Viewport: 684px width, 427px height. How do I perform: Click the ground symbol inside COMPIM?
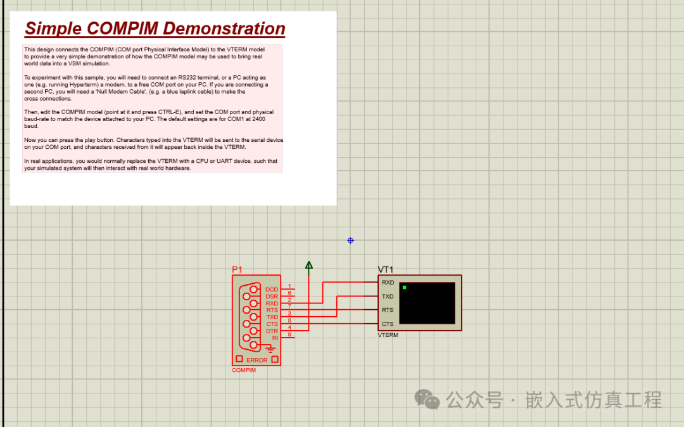[x=270, y=349]
